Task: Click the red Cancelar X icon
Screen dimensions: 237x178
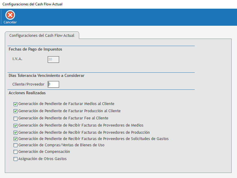Action: (x=10, y=15)
